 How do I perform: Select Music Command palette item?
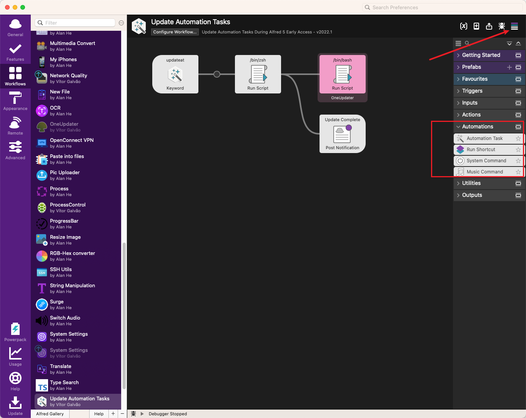[x=484, y=172]
